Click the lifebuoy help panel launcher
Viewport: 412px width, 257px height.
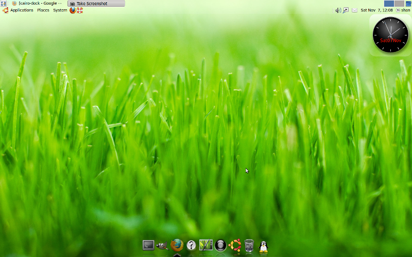click(80, 10)
